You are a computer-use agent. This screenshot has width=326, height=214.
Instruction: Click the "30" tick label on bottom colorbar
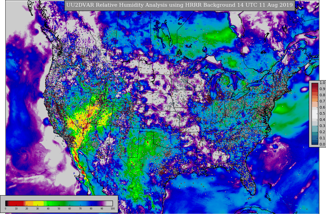point(38,209)
